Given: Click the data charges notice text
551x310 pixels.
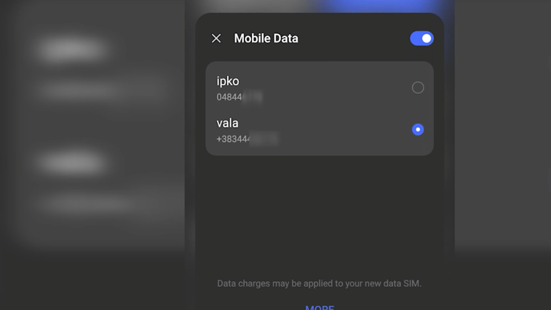Looking at the screenshot, I should (x=319, y=283).
